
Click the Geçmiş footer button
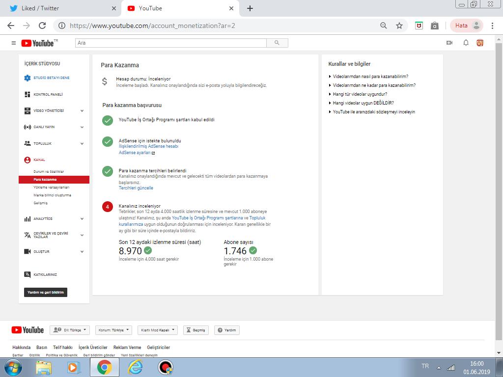pyautogui.click(x=196, y=330)
